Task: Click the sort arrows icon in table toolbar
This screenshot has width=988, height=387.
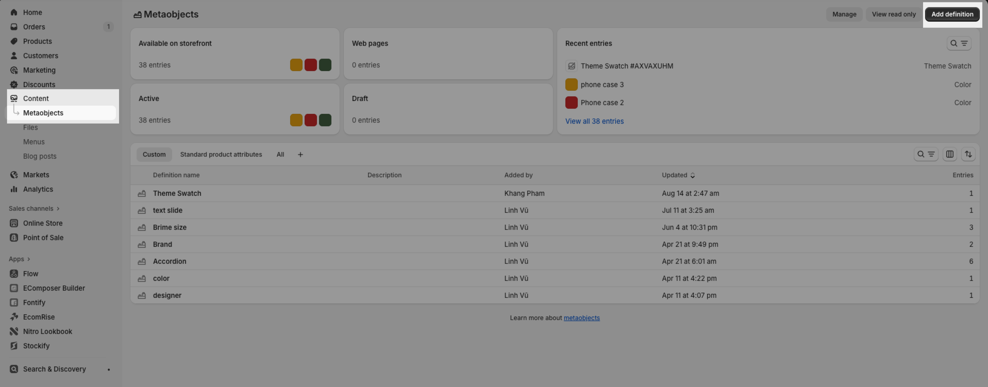Action: click(968, 154)
